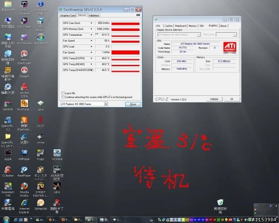The width and height of the screenshot is (279, 223).
Task: Open the KMPlayer desktop icon
Action: pos(24,155)
